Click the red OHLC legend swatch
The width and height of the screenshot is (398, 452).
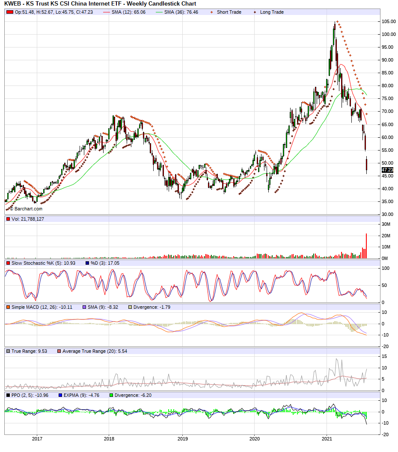pos(10,12)
